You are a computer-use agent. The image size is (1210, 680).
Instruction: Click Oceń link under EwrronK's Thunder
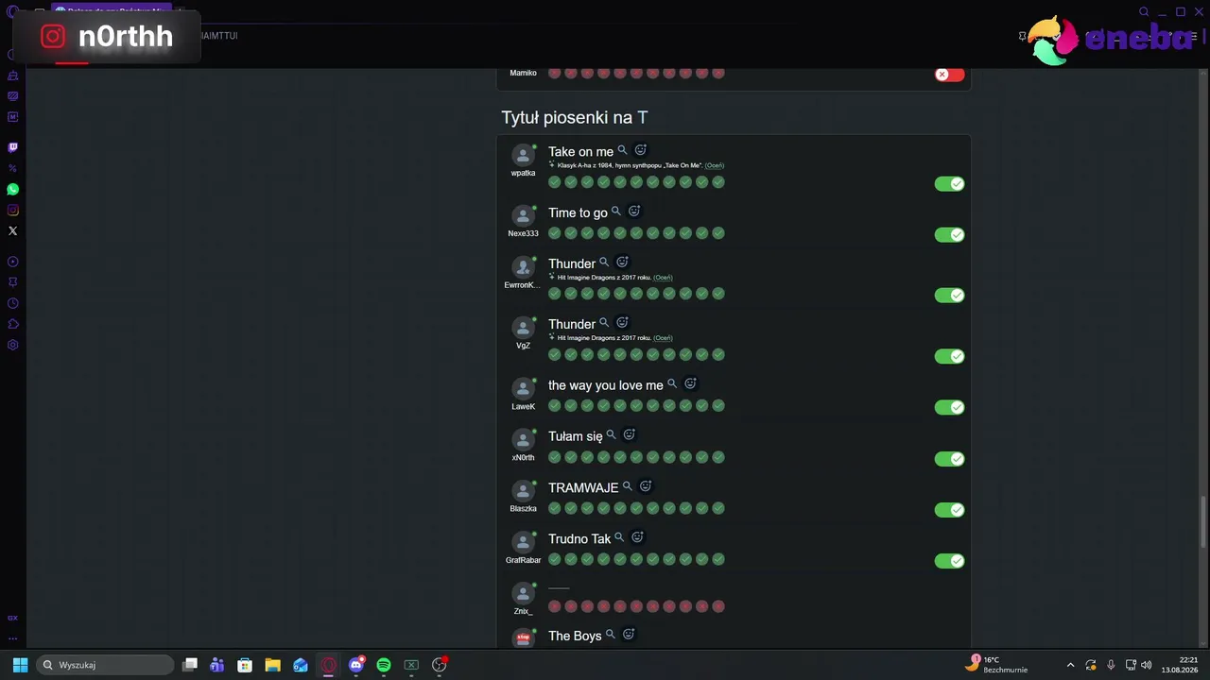663,278
